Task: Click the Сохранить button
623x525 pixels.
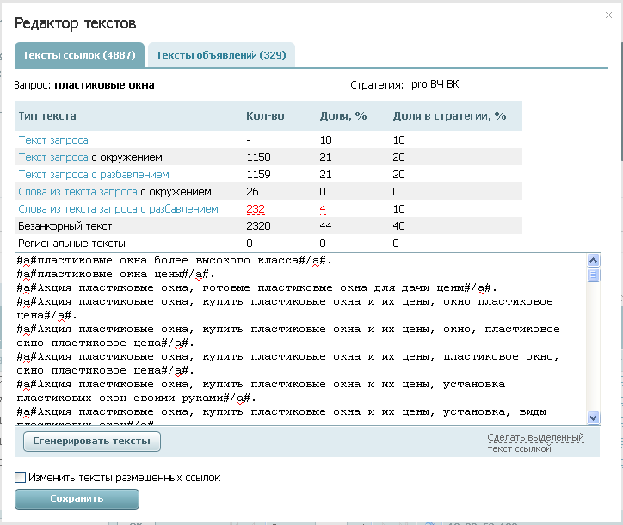Action: coord(77,498)
